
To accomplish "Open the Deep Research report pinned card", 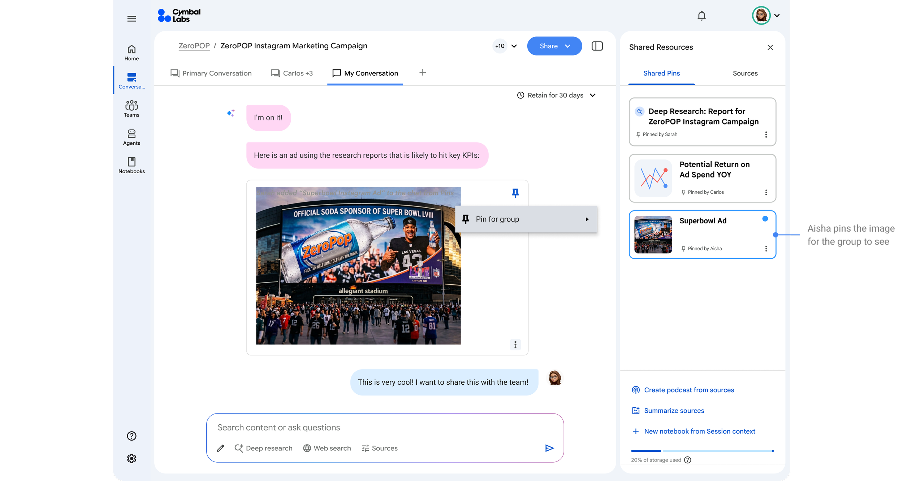I will (702, 122).
